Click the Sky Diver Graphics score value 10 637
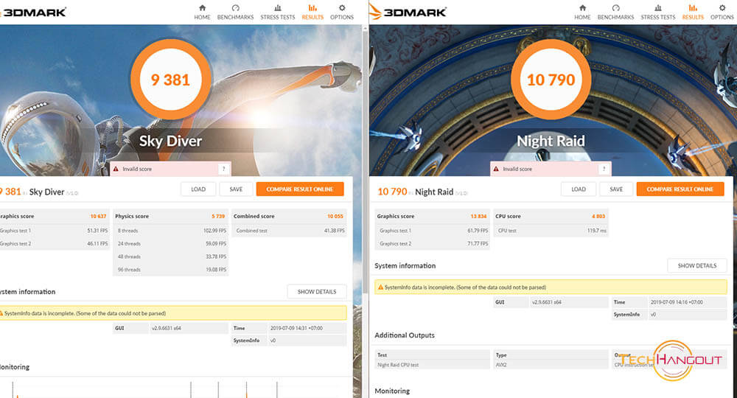 click(98, 216)
